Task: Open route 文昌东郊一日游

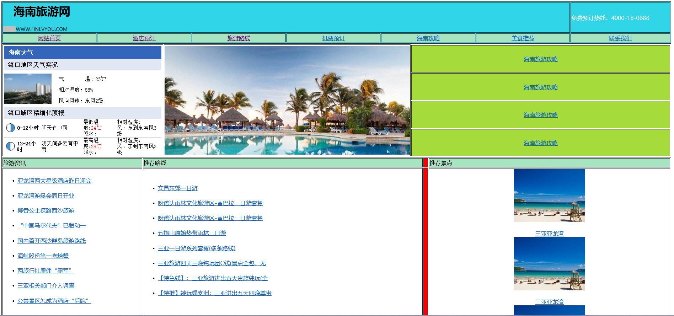Action: pyautogui.click(x=178, y=188)
